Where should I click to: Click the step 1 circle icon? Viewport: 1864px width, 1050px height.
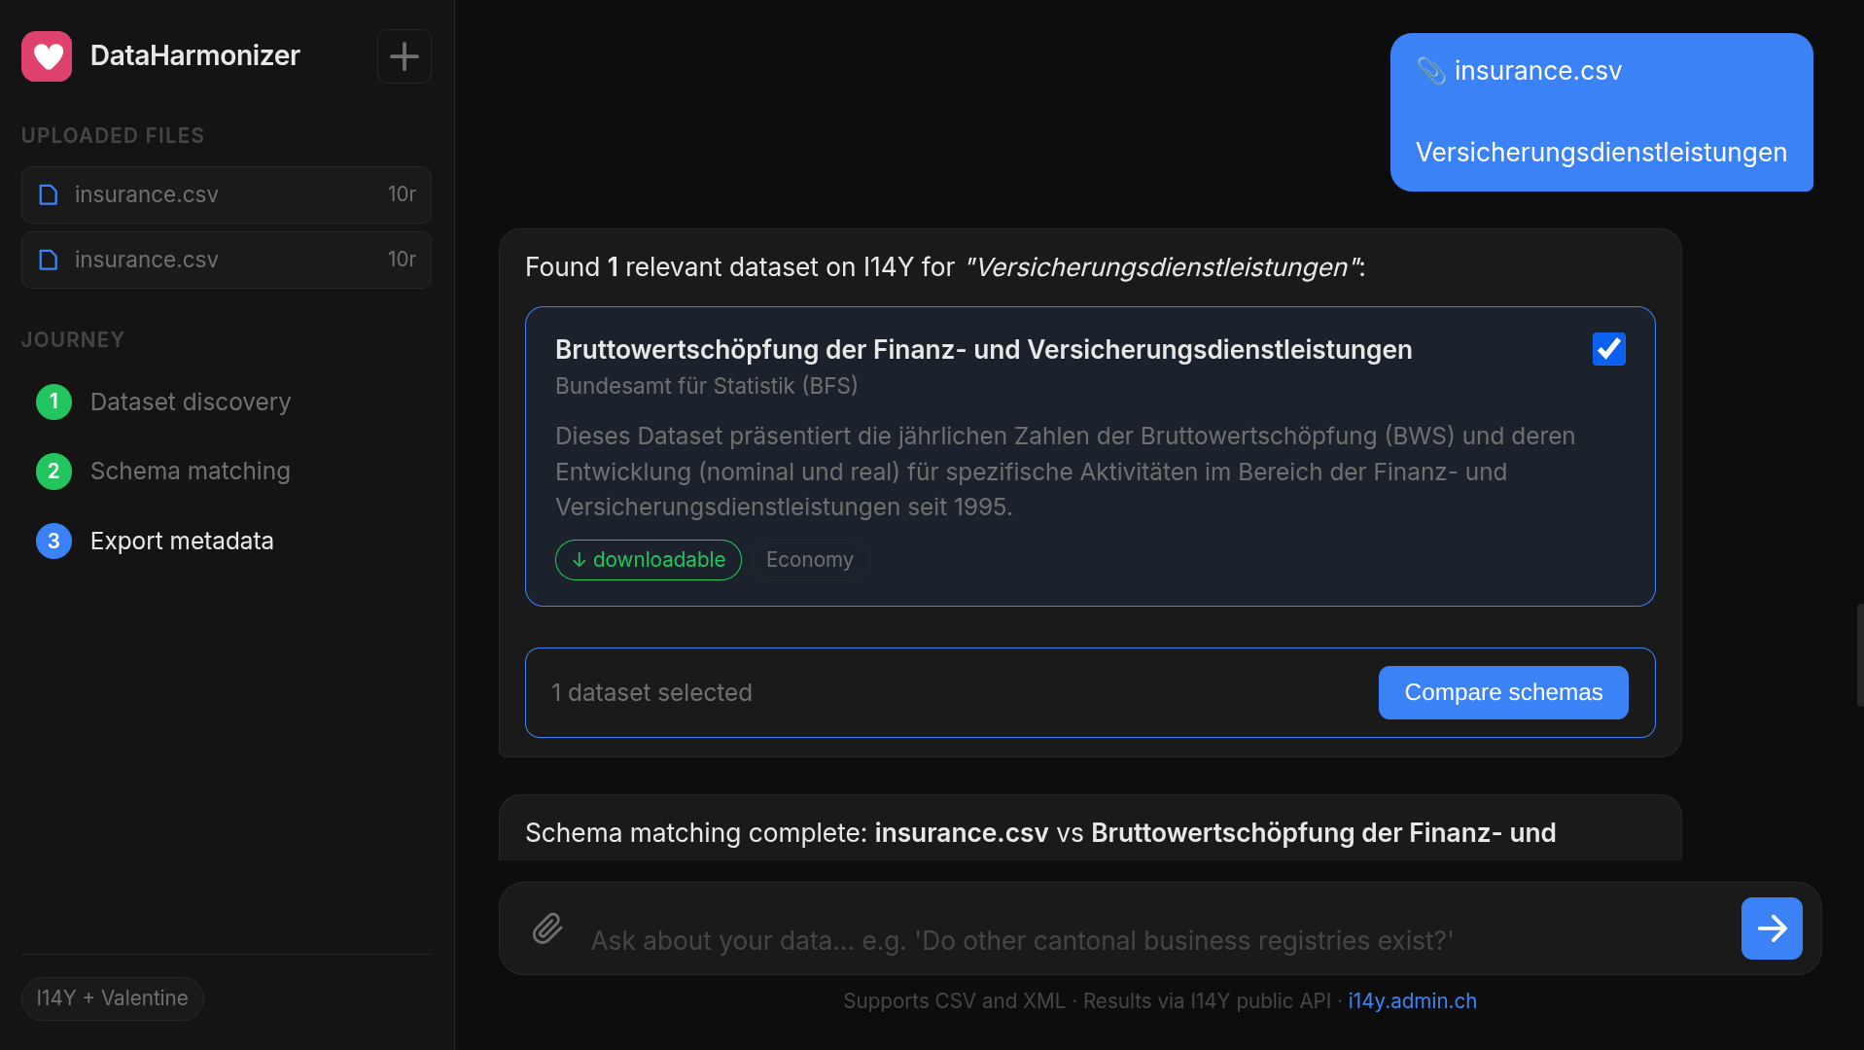pyautogui.click(x=53, y=402)
